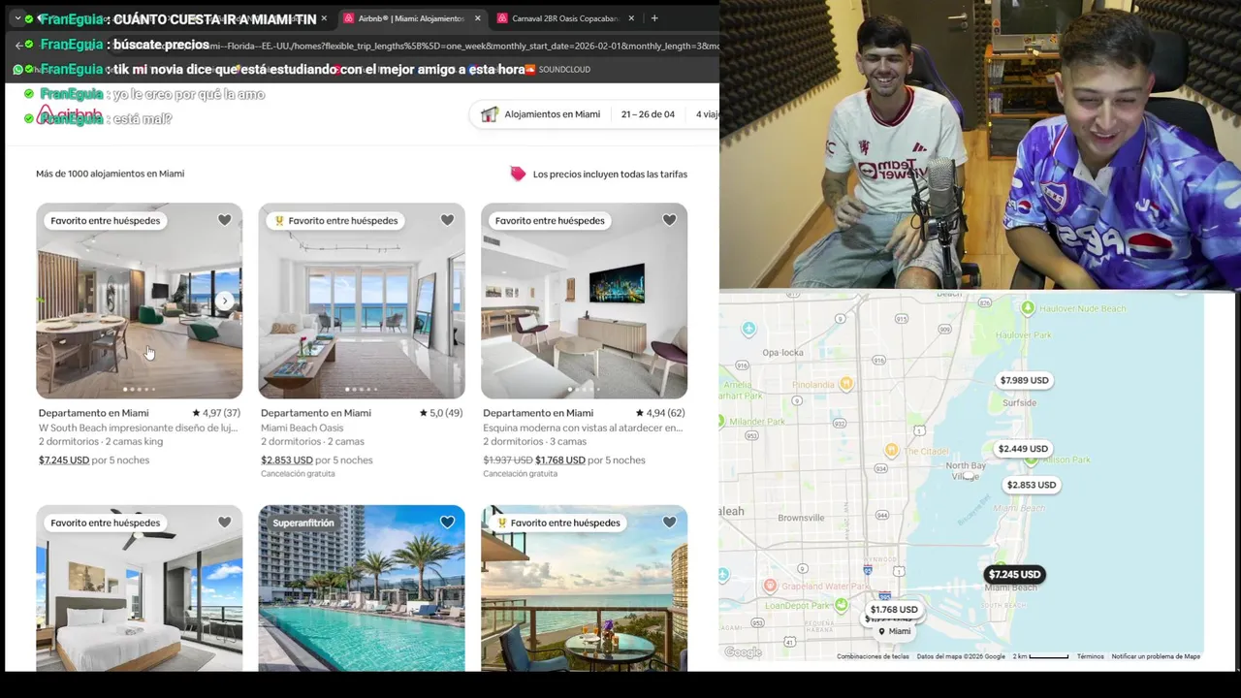Click the Airbnb logo
The width and height of the screenshot is (1241, 698).
(69, 115)
